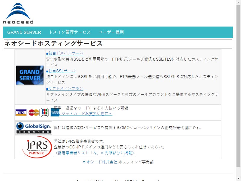
Task: Open the サブドメインプラン link
Action: (x=64, y=88)
